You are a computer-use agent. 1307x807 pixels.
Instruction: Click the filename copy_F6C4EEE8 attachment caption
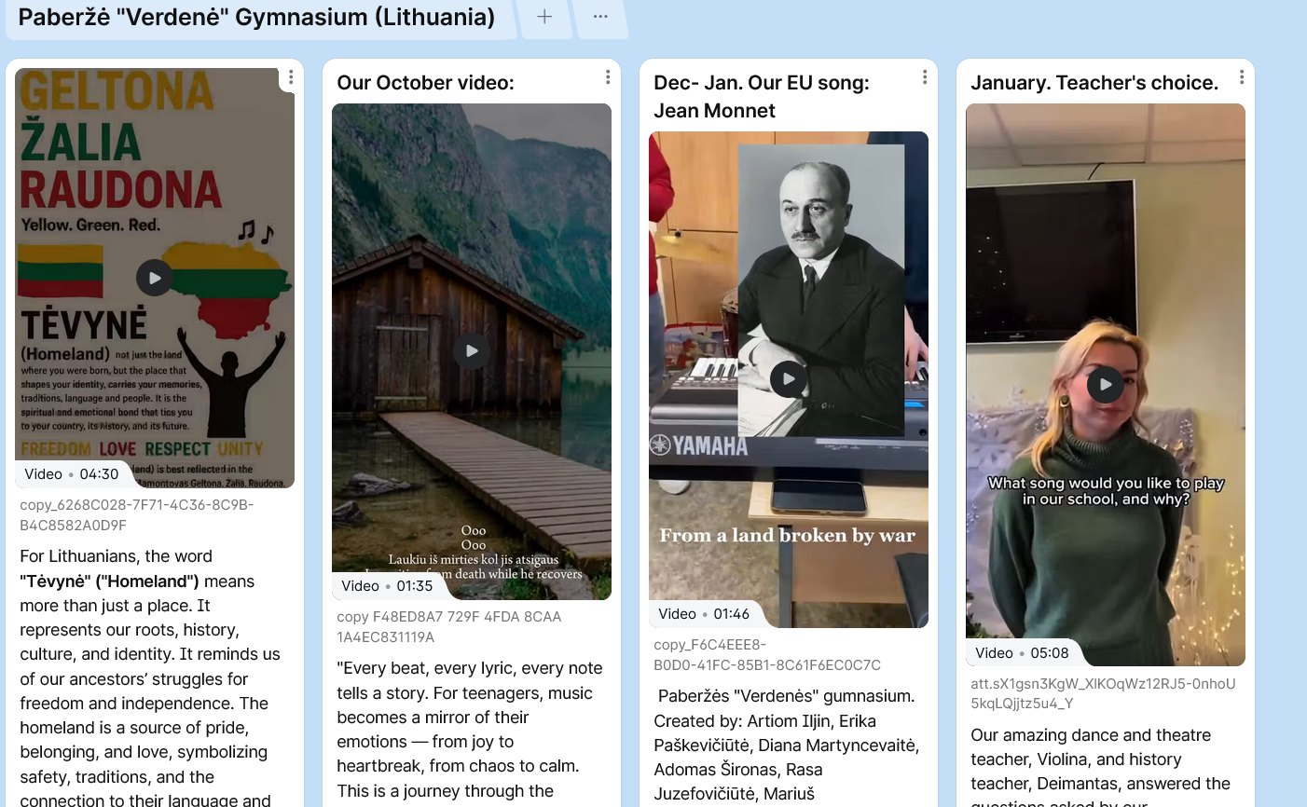pos(766,655)
